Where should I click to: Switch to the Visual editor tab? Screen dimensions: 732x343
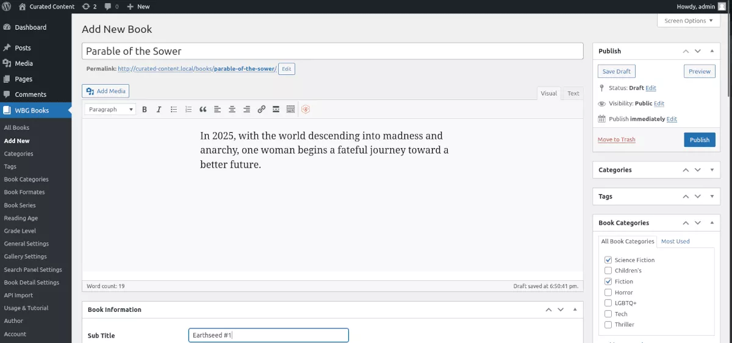(549, 93)
